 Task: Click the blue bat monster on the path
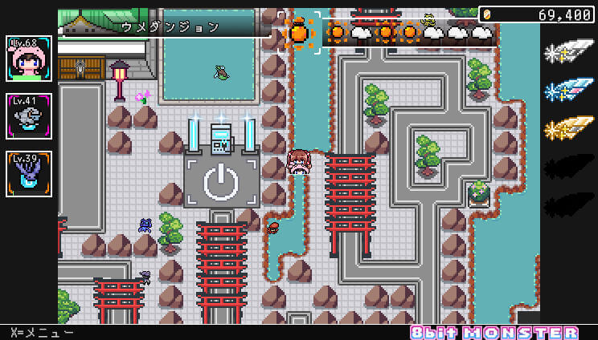[145, 225]
